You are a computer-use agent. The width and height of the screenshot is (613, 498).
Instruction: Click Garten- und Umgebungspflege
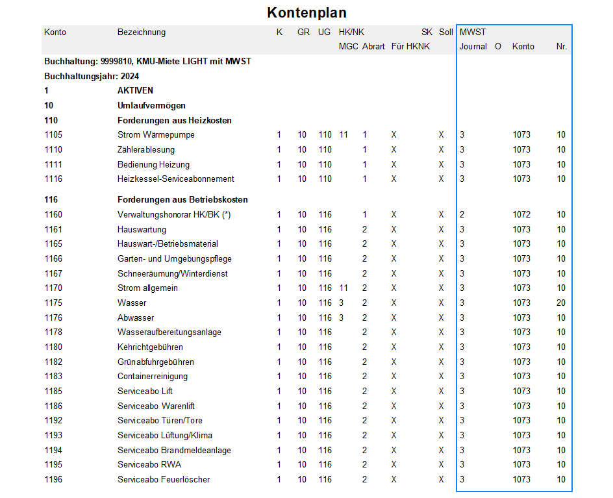tap(175, 259)
